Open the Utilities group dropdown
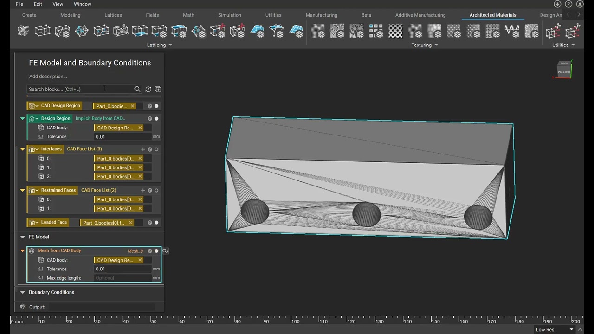 pos(563,45)
